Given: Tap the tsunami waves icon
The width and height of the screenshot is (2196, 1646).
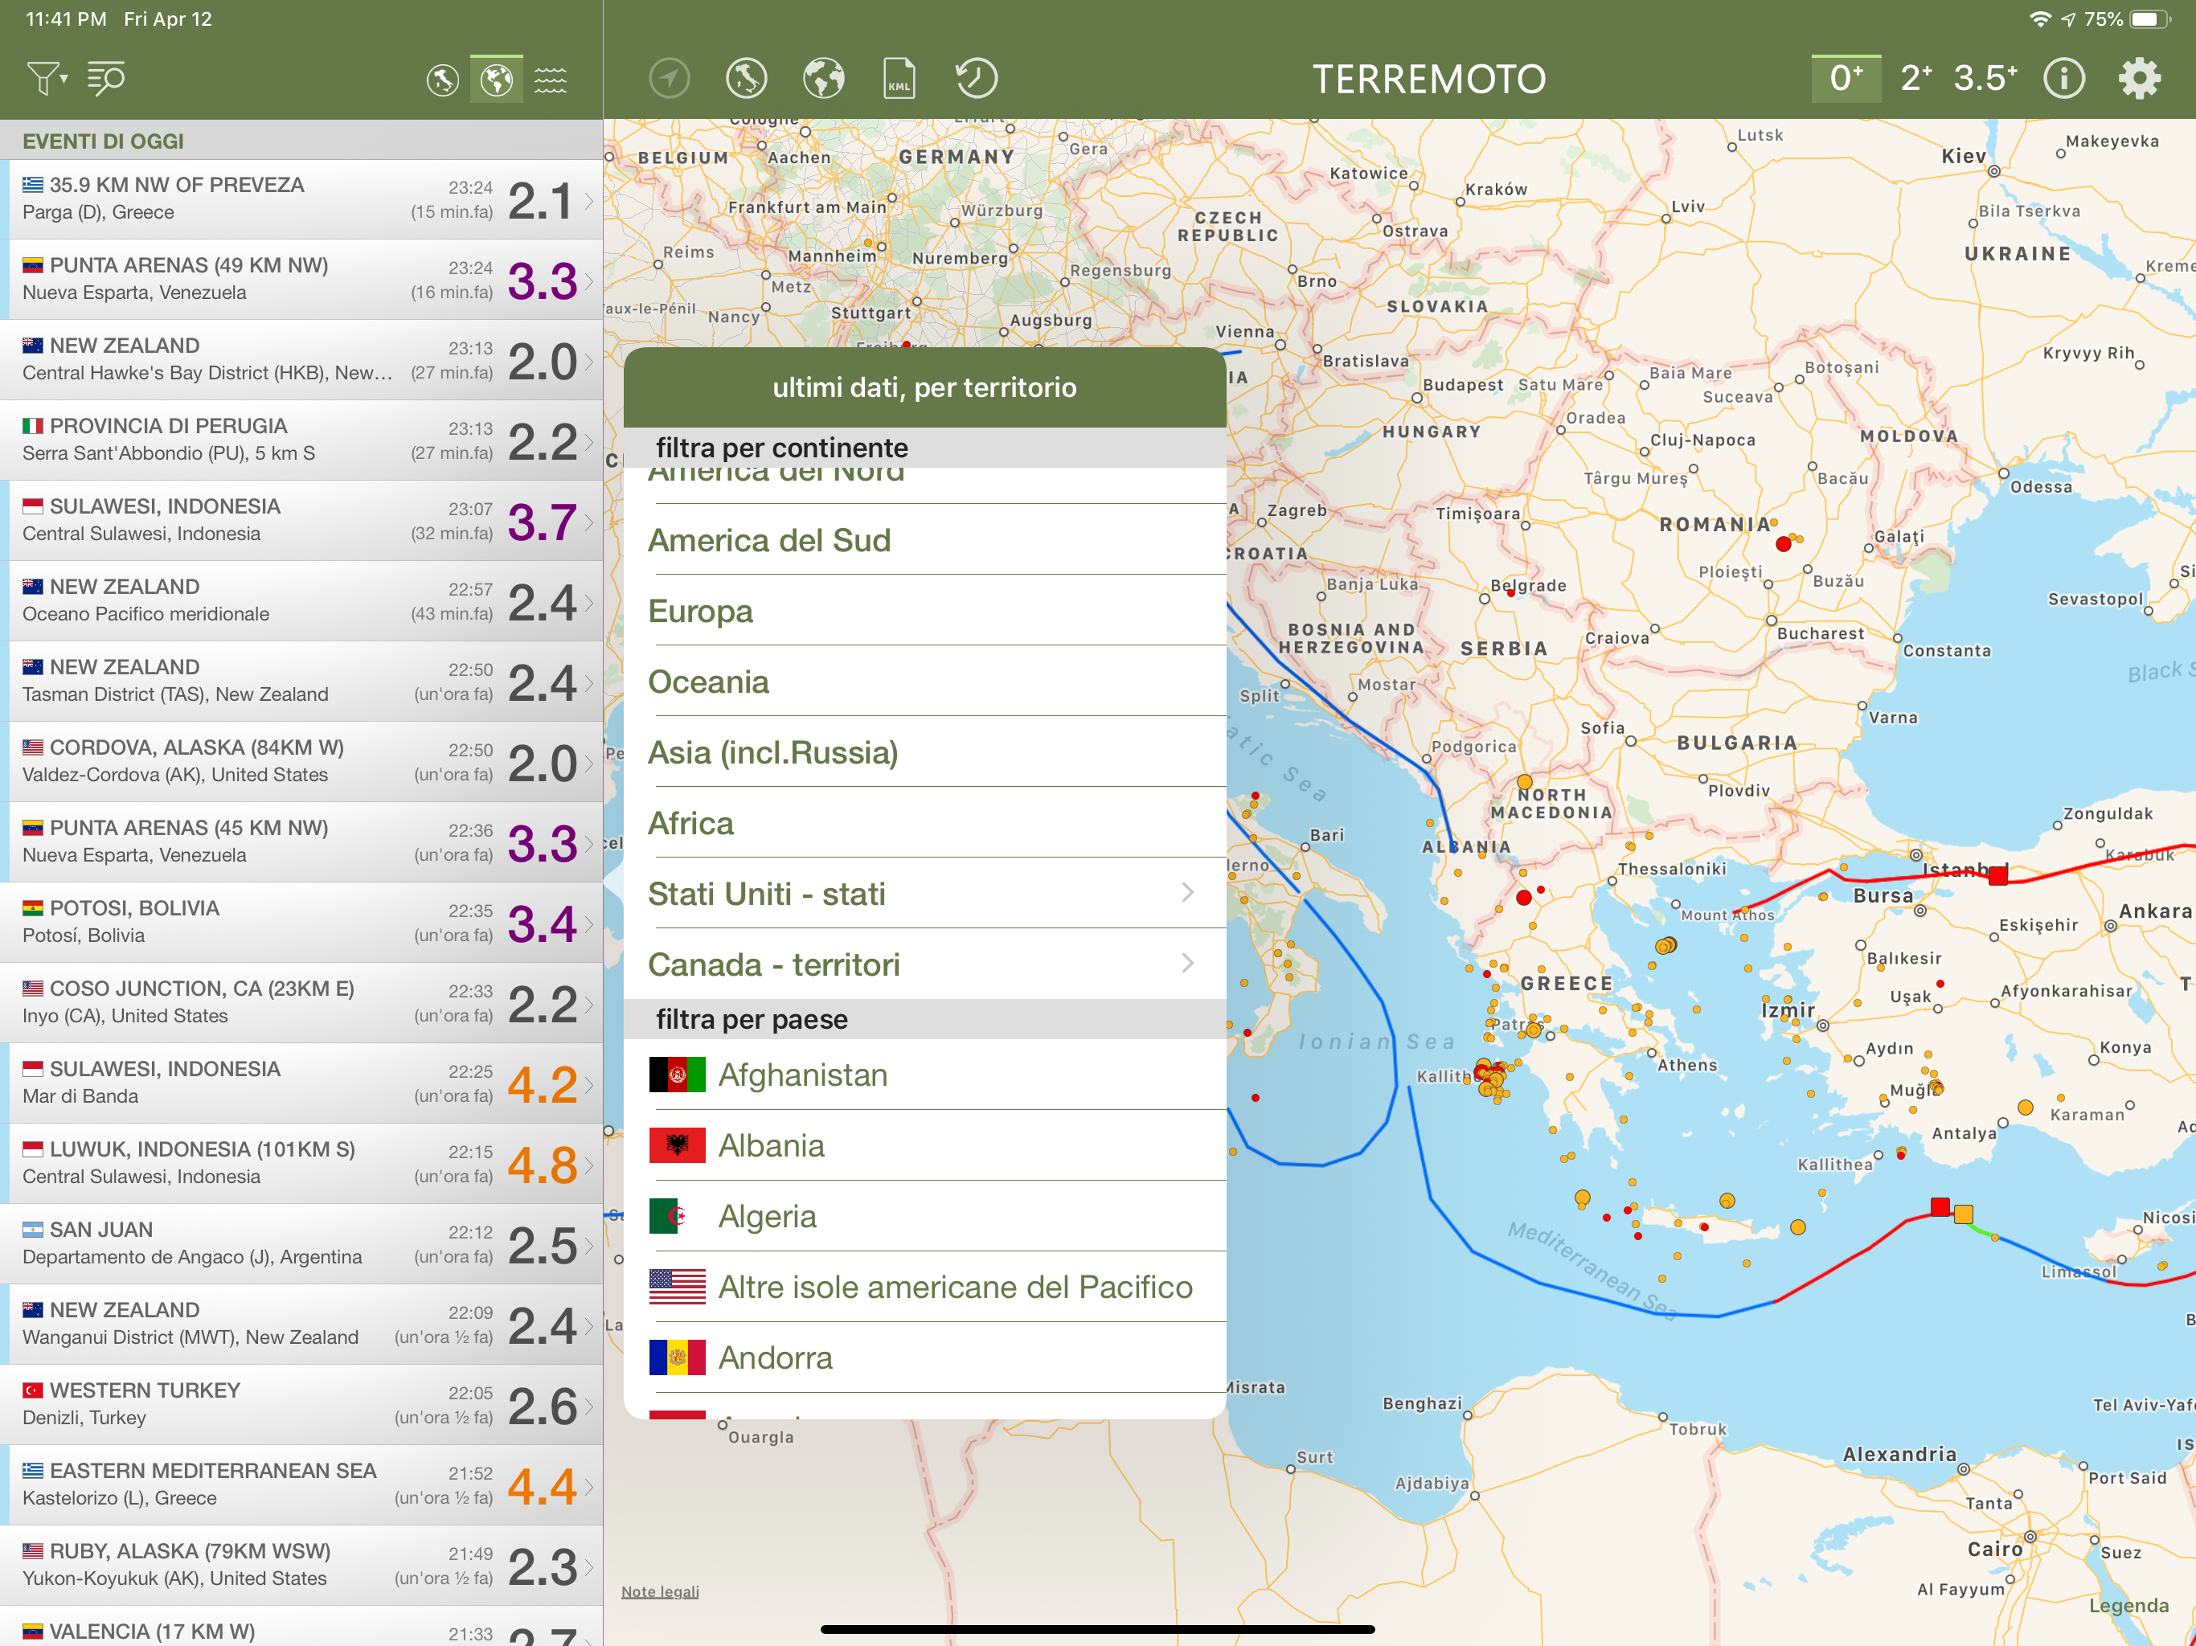Looking at the screenshot, I should click(550, 80).
